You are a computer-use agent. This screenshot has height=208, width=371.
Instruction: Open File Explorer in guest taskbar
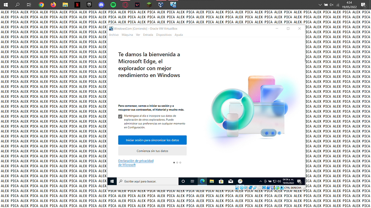(212, 181)
